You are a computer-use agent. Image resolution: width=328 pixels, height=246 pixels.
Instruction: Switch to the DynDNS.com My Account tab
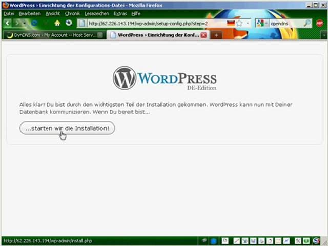[x=51, y=35]
